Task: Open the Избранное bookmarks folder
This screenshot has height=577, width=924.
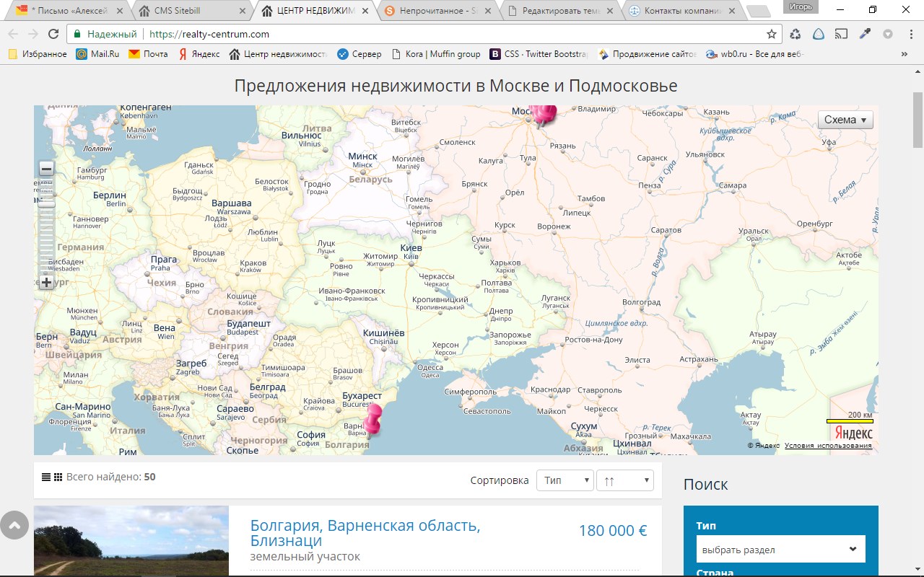Action: click(38, 54)
